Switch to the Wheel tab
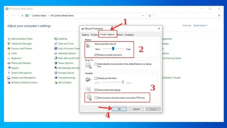227x128 pixels. tap(120, 35)
